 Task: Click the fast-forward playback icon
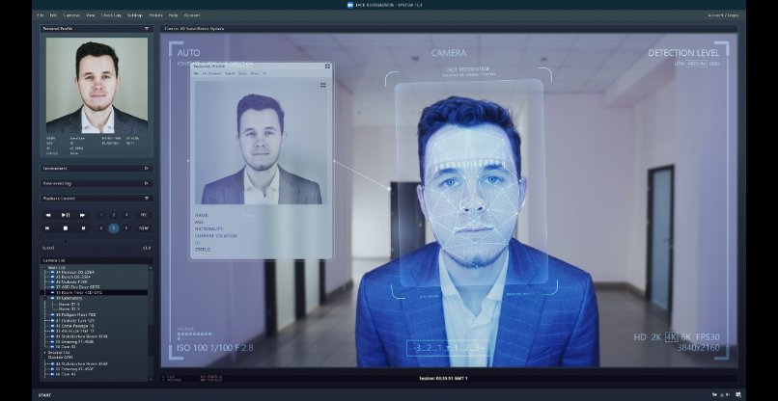point(83,215)
